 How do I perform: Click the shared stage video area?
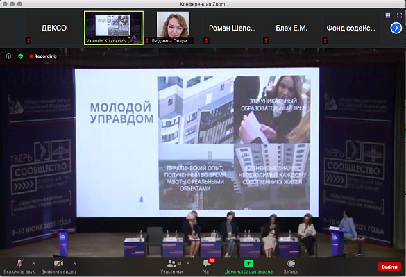[x=203, y=152]
